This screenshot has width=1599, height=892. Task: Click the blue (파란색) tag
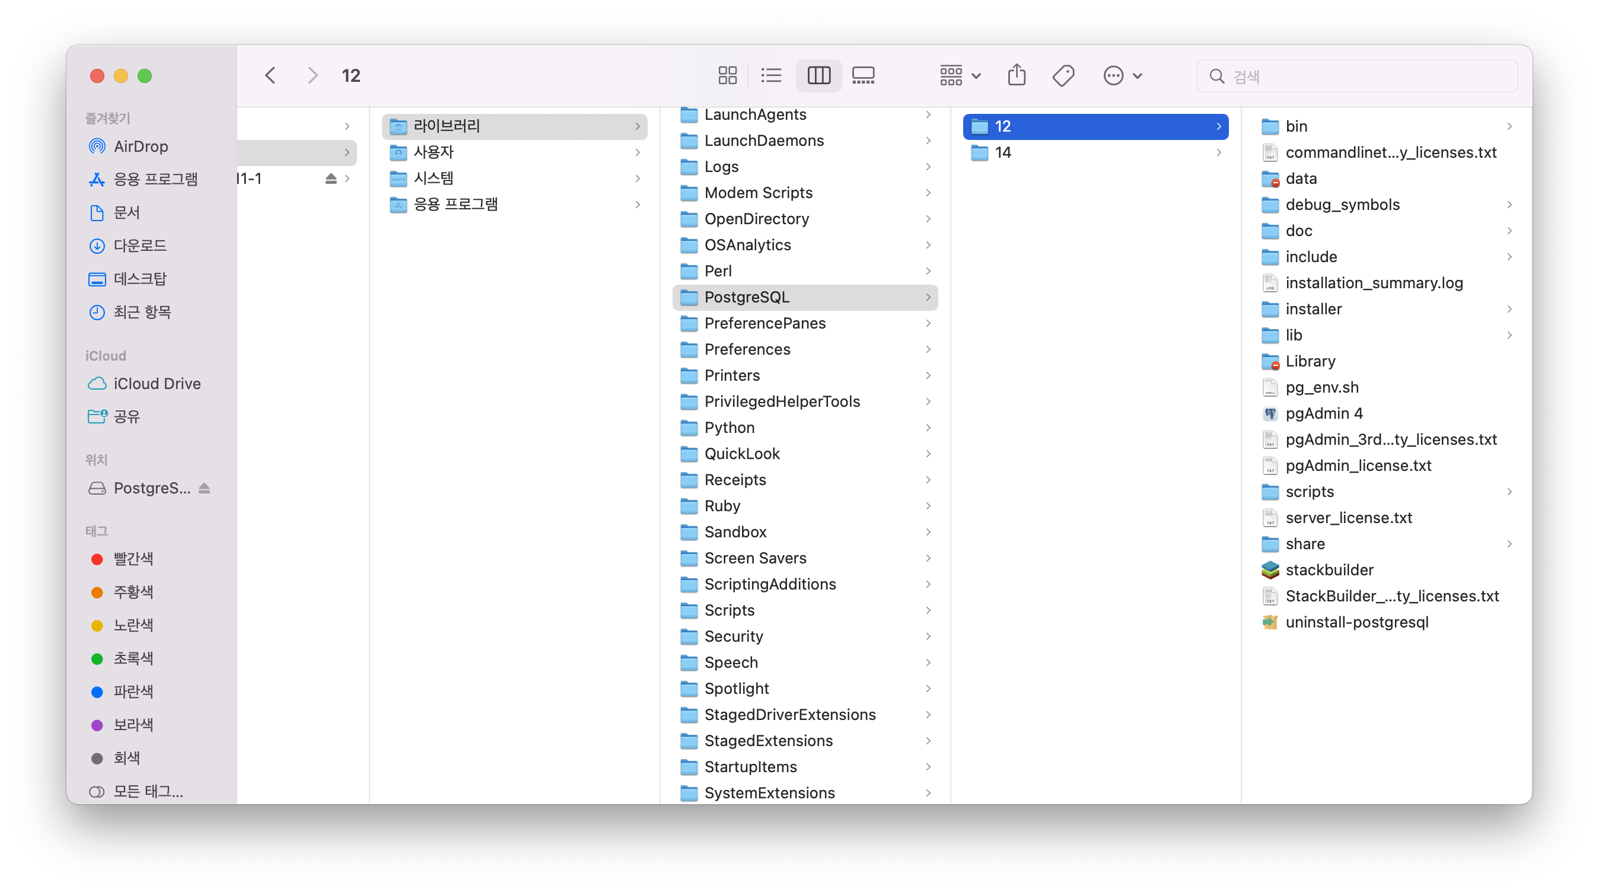pyautogui.click(x=133, y=692)
